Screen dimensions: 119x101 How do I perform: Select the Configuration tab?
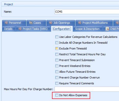pyautogui.click(x=62, y=29)
